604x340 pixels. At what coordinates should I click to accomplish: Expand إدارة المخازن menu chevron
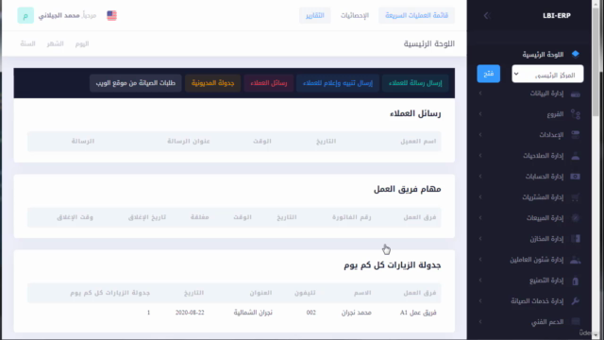(480, 239)
